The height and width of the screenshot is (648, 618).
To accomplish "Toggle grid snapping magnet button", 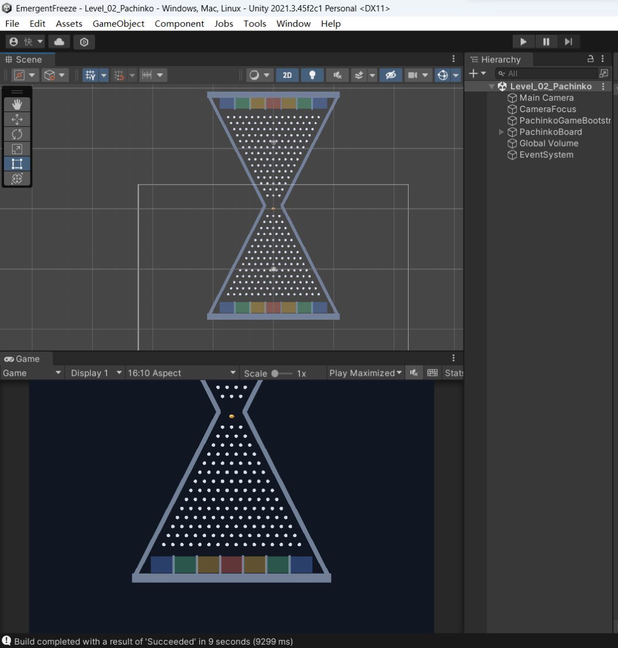I will [119, 75].
